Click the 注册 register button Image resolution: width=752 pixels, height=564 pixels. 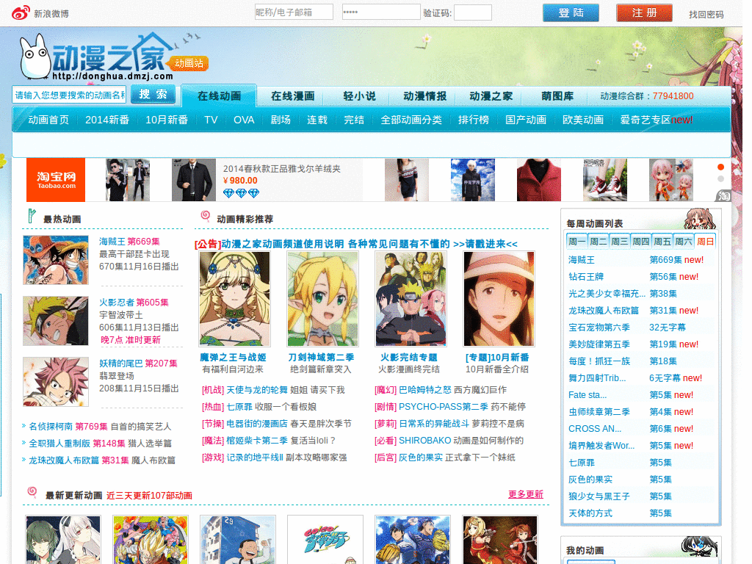coord(644,13)
